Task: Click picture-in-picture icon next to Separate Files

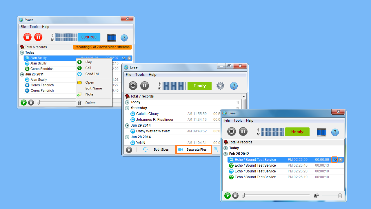Action: tap(216, 149)
